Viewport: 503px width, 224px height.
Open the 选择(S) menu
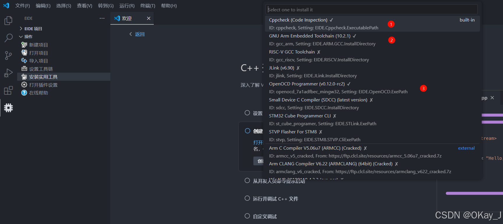click(x=63, y=6)
